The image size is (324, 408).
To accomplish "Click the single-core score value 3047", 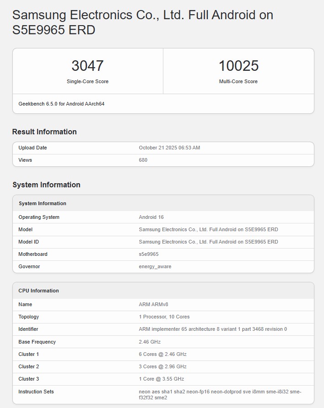I will 87,66.
